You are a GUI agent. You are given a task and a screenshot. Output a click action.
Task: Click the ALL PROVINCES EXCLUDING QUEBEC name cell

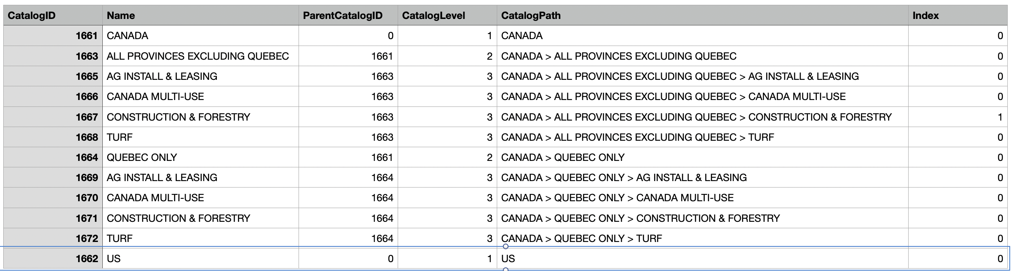(197, 56)
